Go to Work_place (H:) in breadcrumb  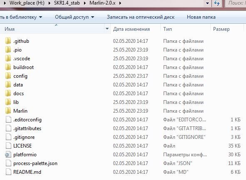(27, 3)
